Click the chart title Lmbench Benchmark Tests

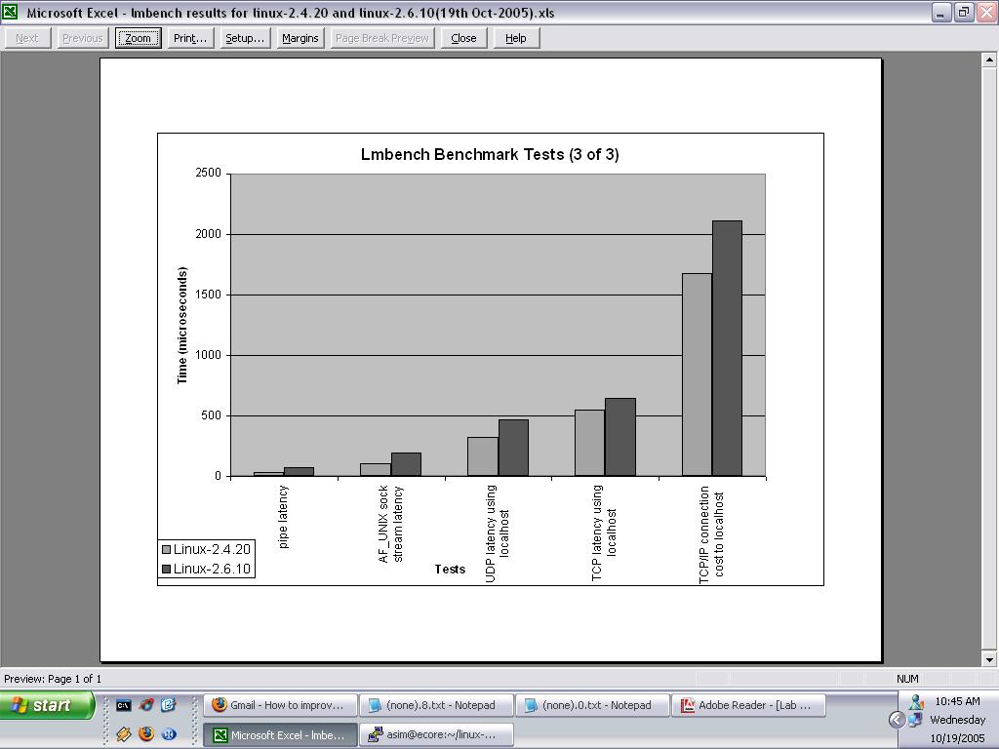pyautogui.click(x=490, y=154)
